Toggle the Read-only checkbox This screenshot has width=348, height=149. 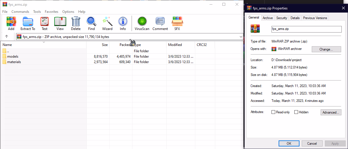pos(273,112)
